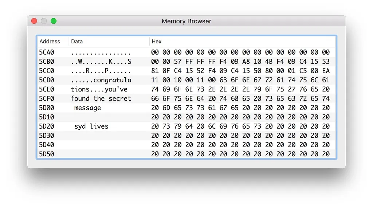The height and width of the screenshot is (207, 373).
Task: Click hex row starting '20 6D 65 73'
Action: 240,108
